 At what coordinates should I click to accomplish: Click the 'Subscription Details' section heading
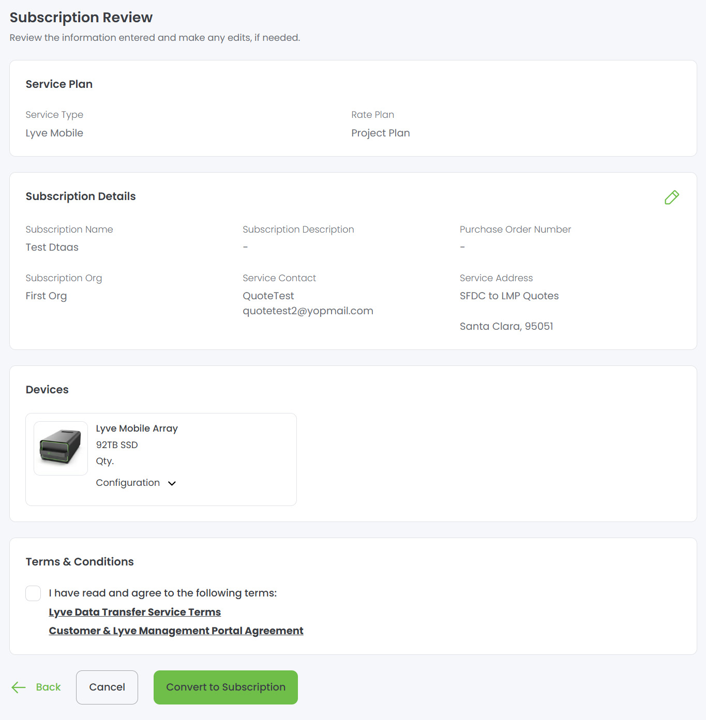tap(81, 196)
